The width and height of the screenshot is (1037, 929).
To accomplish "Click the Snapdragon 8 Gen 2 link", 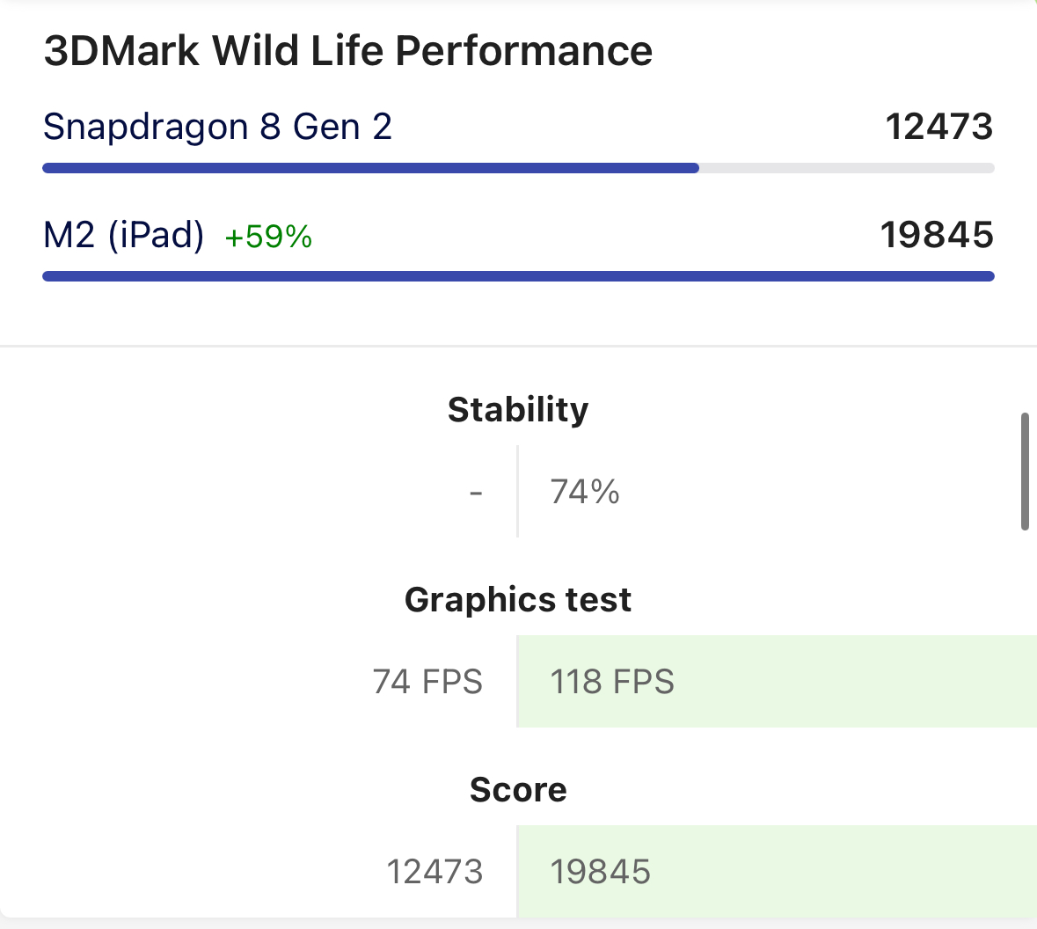I will pyautogui.click(x=217, y=127).
